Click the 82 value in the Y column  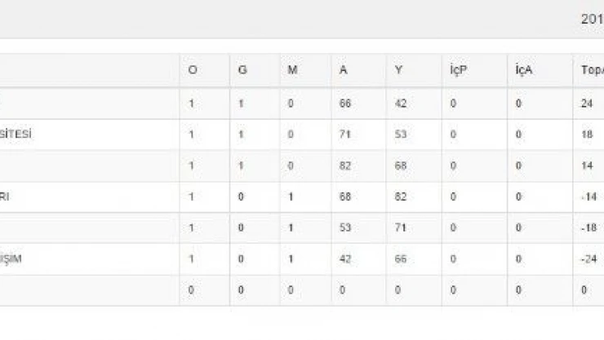400,197
